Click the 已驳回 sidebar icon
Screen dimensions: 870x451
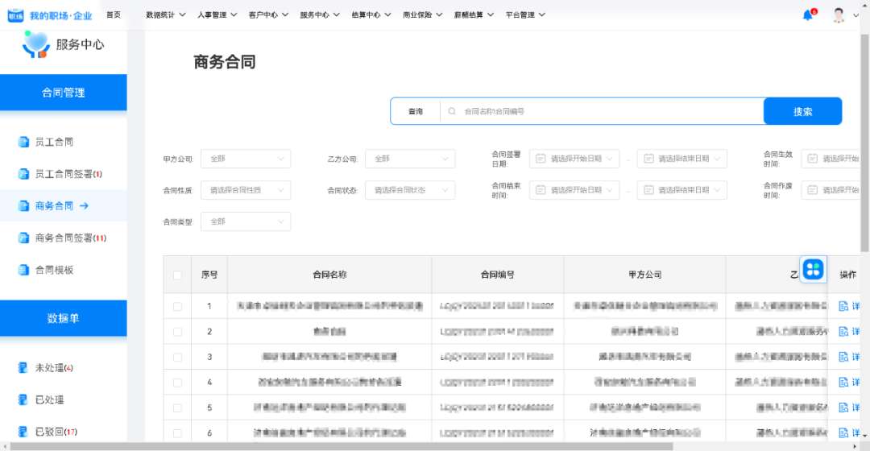pyautogui.click(x=23, y=432)
